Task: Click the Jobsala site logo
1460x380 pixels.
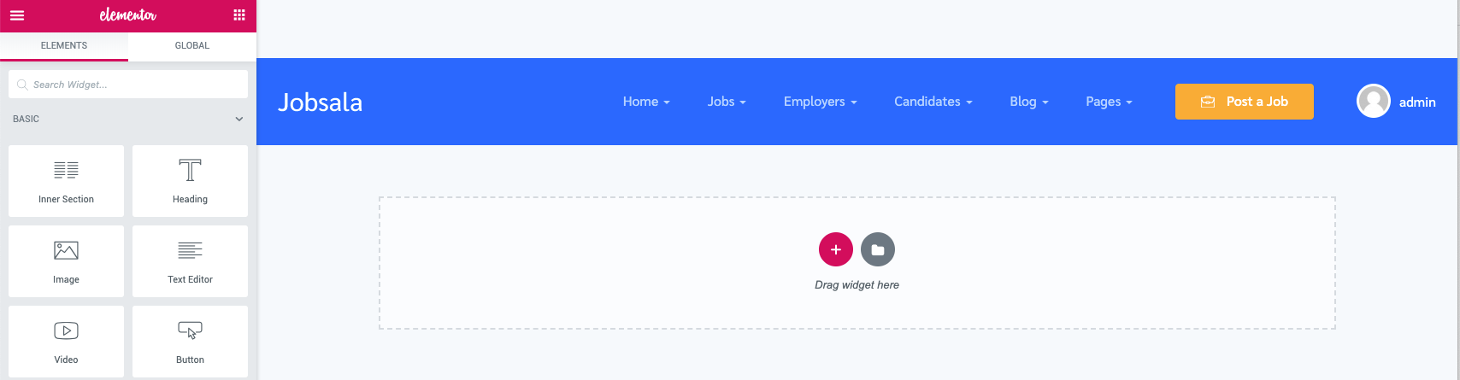Action: 321,102
